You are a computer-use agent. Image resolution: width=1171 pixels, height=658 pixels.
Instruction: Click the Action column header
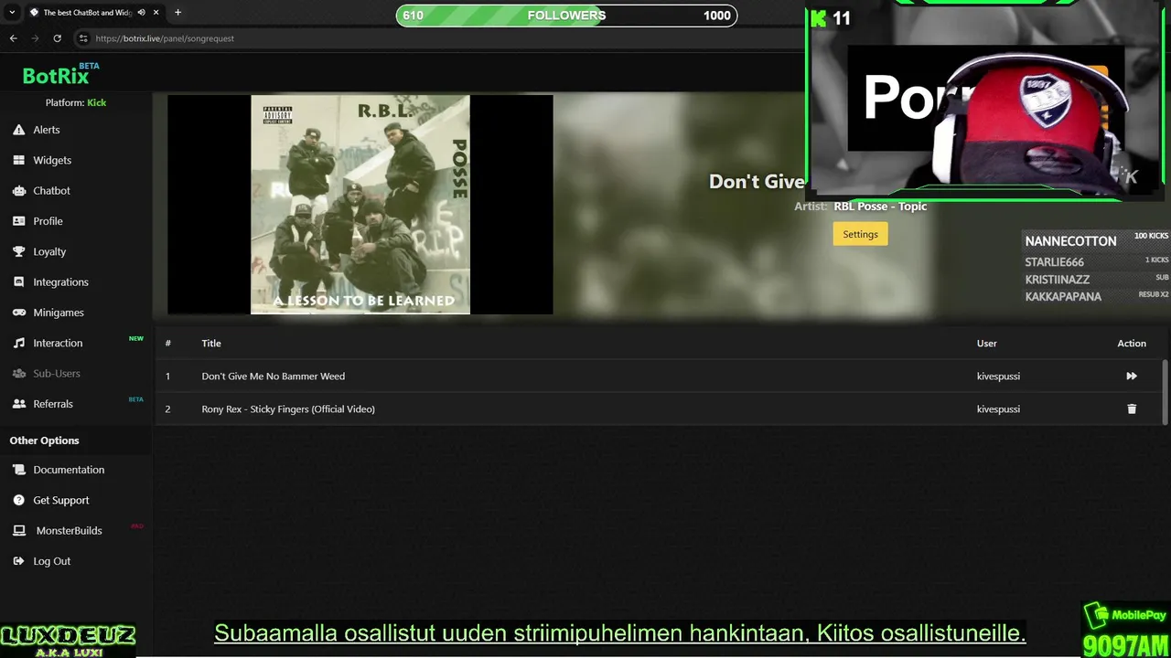(x=1132, y=343)
